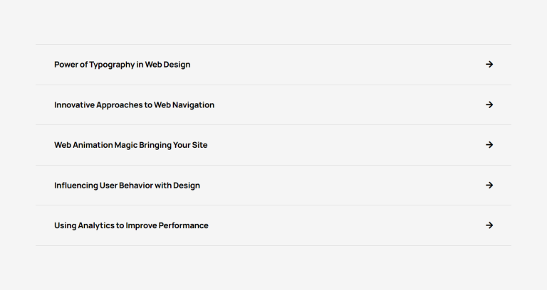
Task: Open "Innovative Approaches to Web Navigation" article
Action: 134,105
